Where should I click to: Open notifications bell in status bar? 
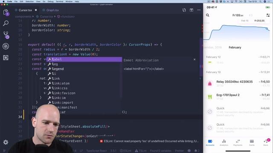point(197,151)
